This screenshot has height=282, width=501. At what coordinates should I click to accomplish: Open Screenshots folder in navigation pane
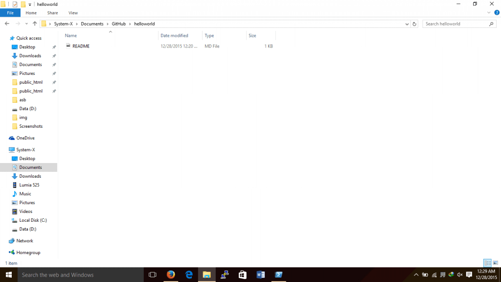31,126
